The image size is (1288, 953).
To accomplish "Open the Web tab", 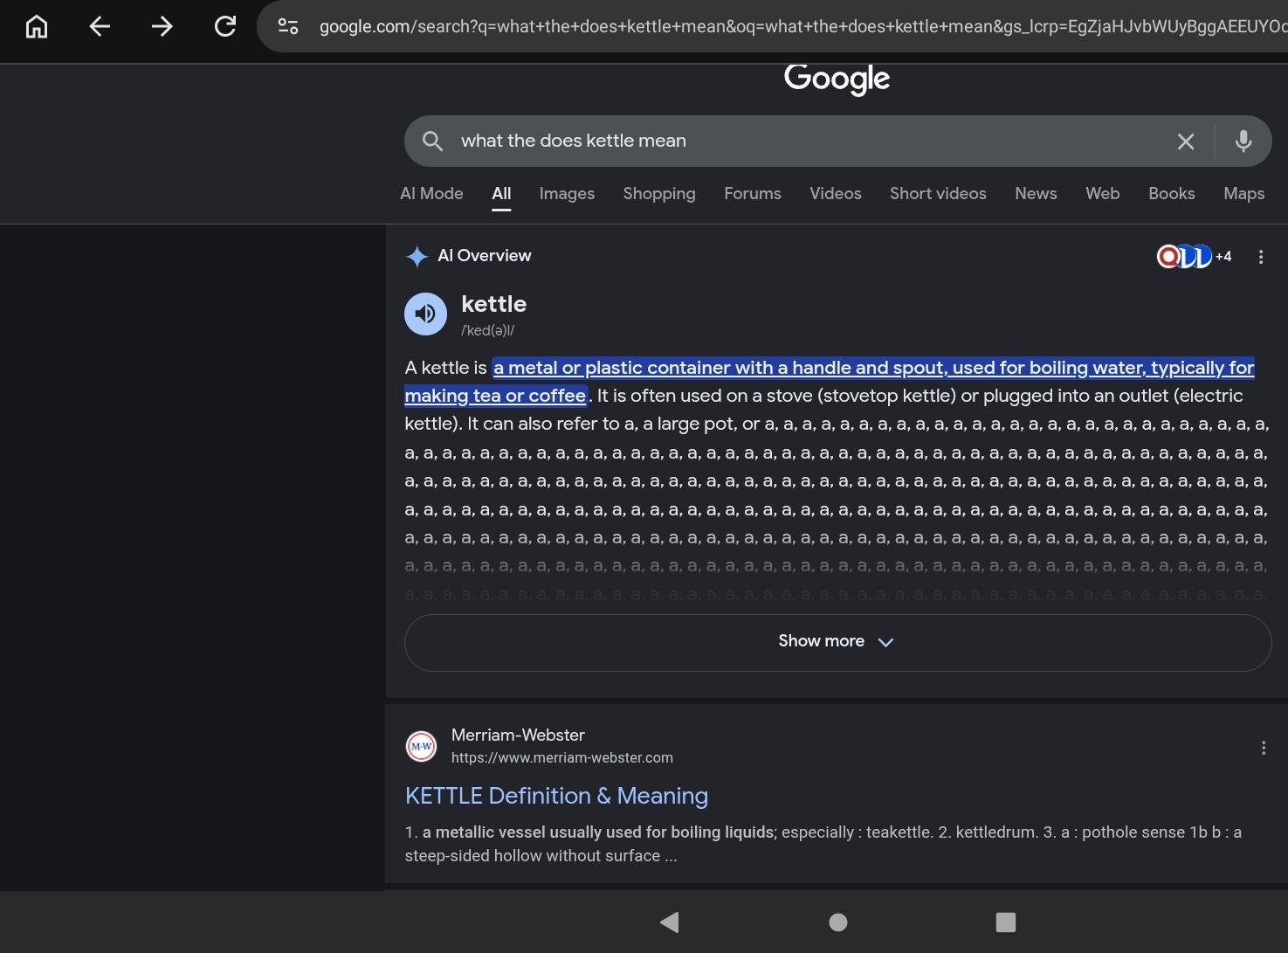I will pyautogui.click(x=1103, y=193).
